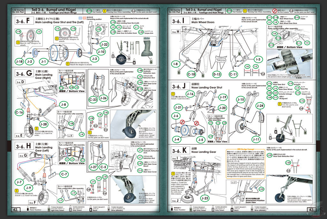Click the 'Nose Gear Retraction Strut' legend entry
Viewport: 327px width, 219px height.
tap(283, 156)
